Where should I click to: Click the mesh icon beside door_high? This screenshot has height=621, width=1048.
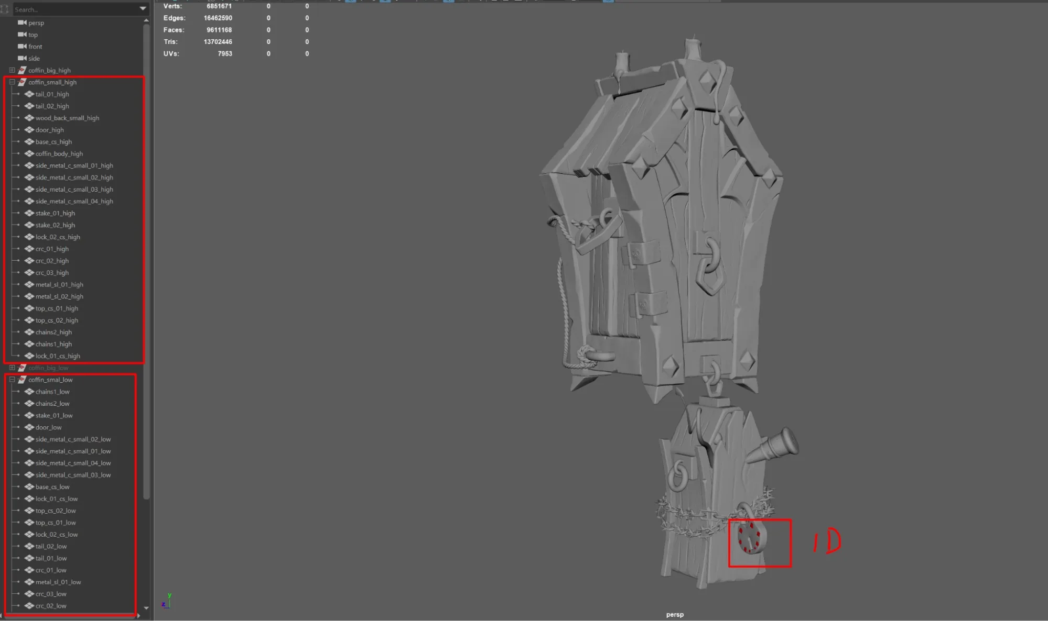tap(29, 130)
